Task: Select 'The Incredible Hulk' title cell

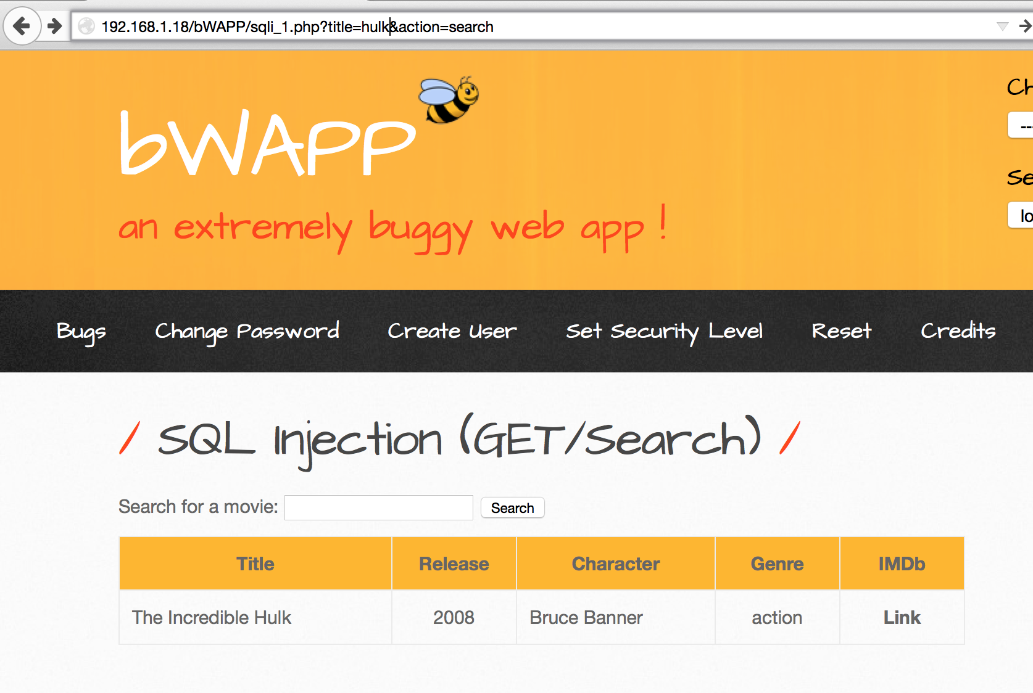Action: tap(255, 617)
